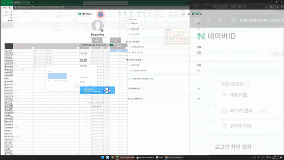This screenshot has height=160, width=284.
Task: Click info icon next to 새 기기 로그인 알림
Action: pos(142,60)
